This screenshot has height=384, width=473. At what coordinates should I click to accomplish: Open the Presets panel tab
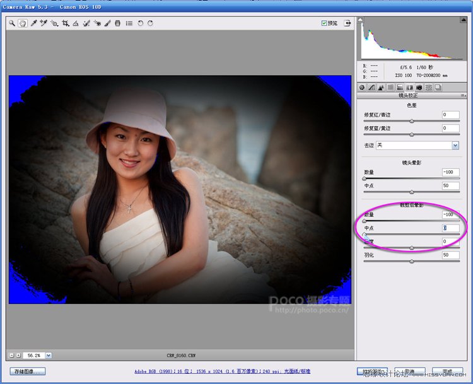tap(429, 88)
